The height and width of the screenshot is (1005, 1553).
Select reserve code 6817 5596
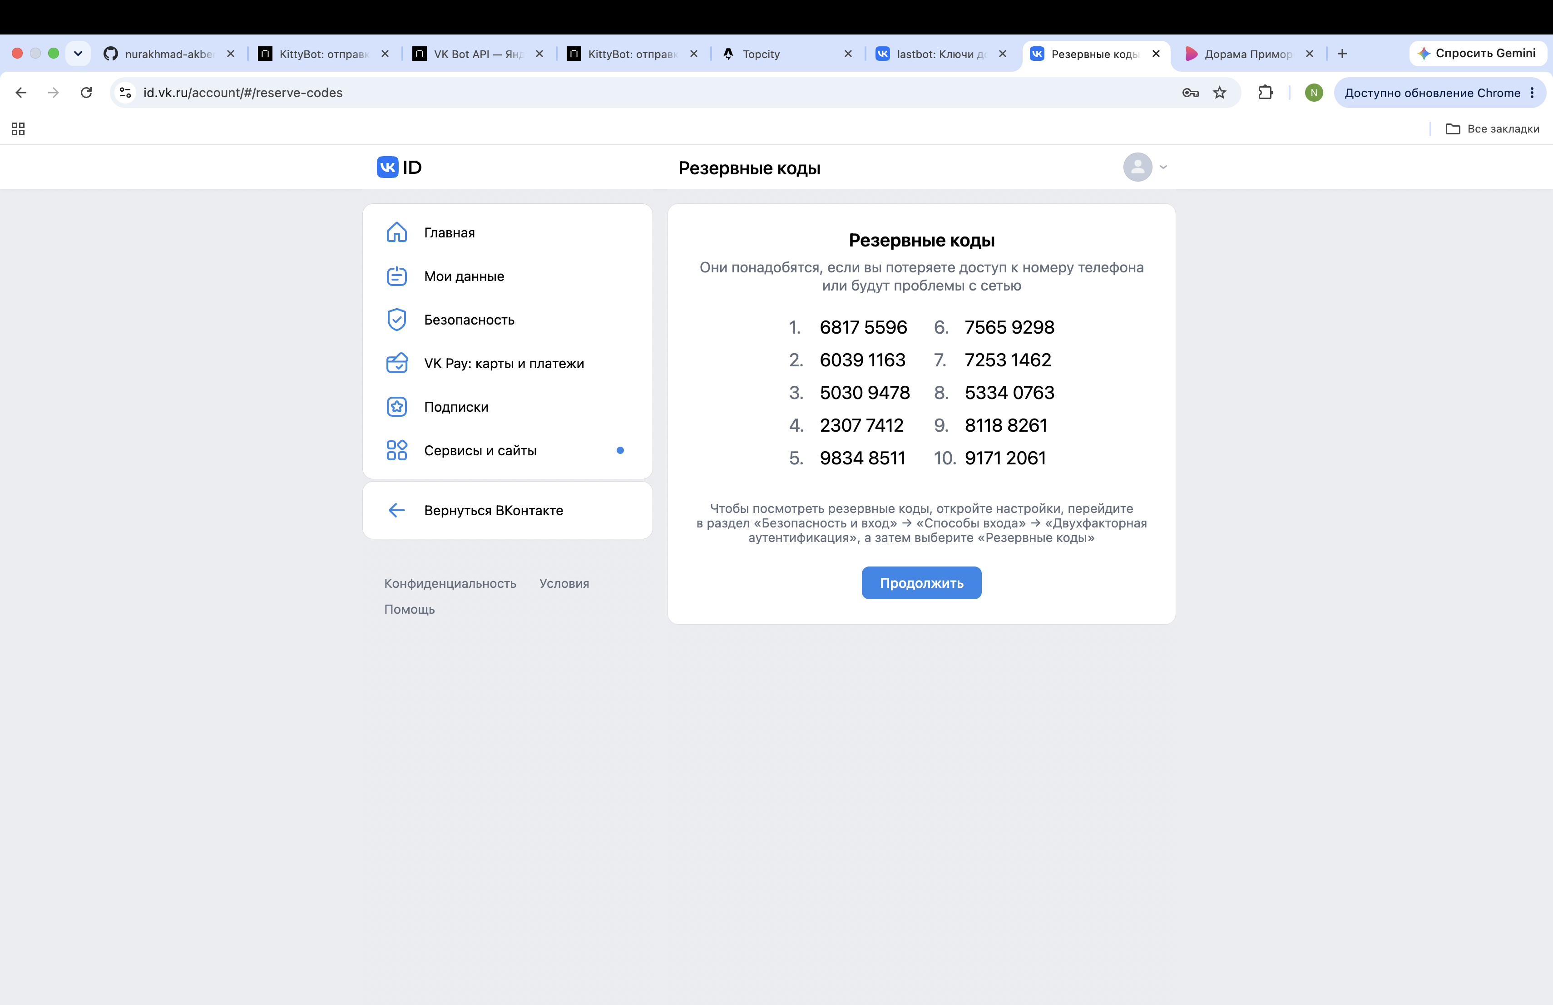[863, 327]
